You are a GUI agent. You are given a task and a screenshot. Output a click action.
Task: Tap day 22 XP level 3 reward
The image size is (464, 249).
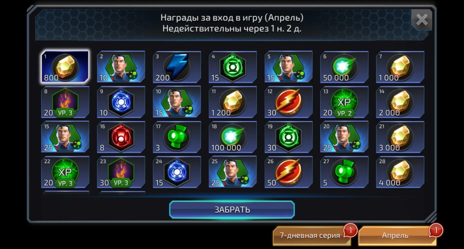[65, 172]
